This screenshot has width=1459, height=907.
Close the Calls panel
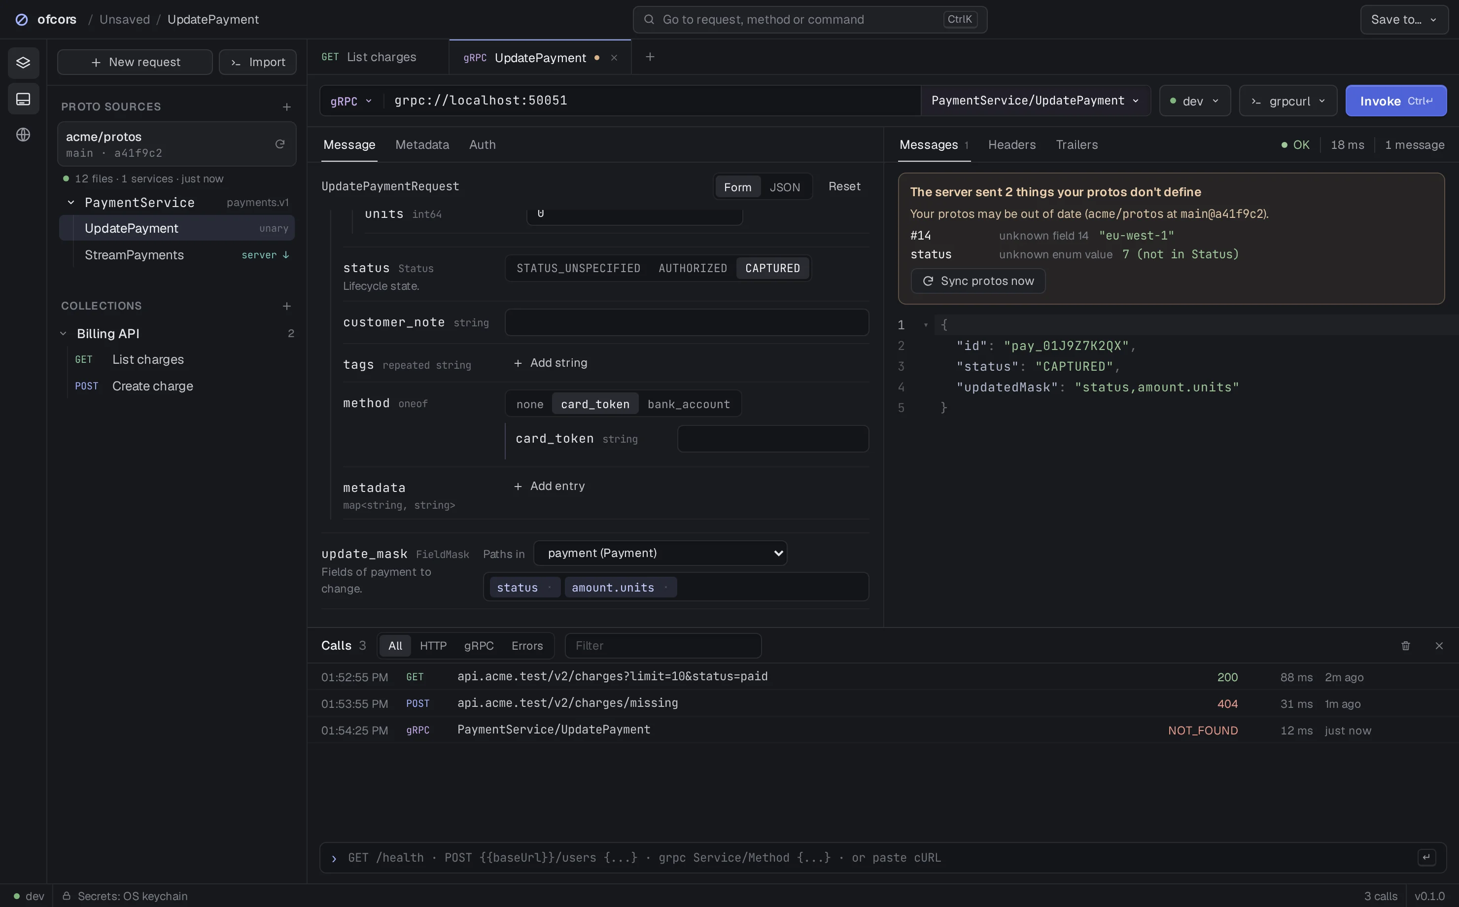pyautogui.click(x=1439, y=646)
